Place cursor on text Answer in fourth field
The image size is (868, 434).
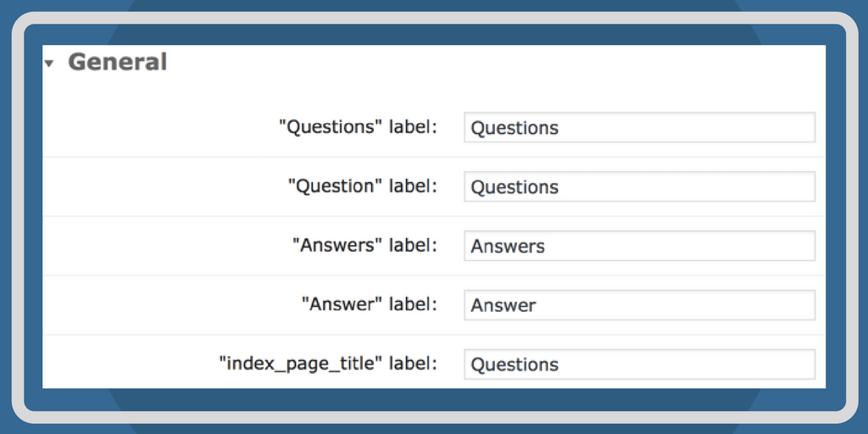click(504, 306)
